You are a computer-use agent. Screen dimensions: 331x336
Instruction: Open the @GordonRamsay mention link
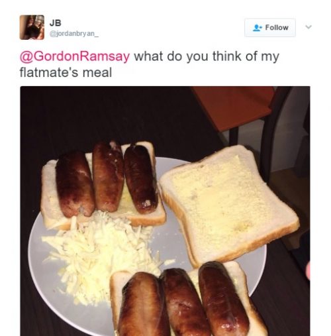[x=75, y=56]
